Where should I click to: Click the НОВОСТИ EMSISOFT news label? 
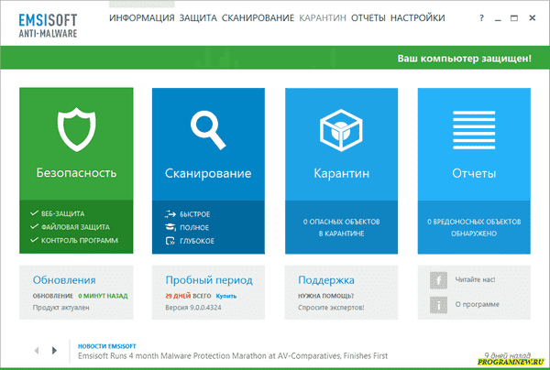click(x=107, y=346)
